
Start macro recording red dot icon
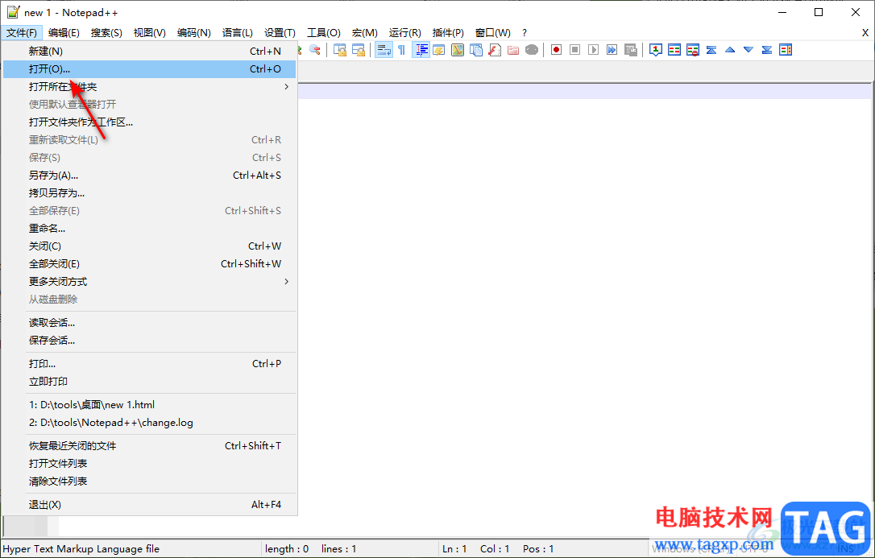557,50
